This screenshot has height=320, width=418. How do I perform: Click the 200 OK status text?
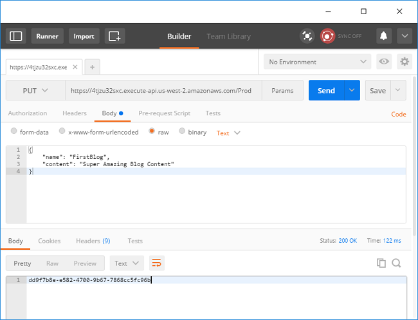tap(348, 240)
